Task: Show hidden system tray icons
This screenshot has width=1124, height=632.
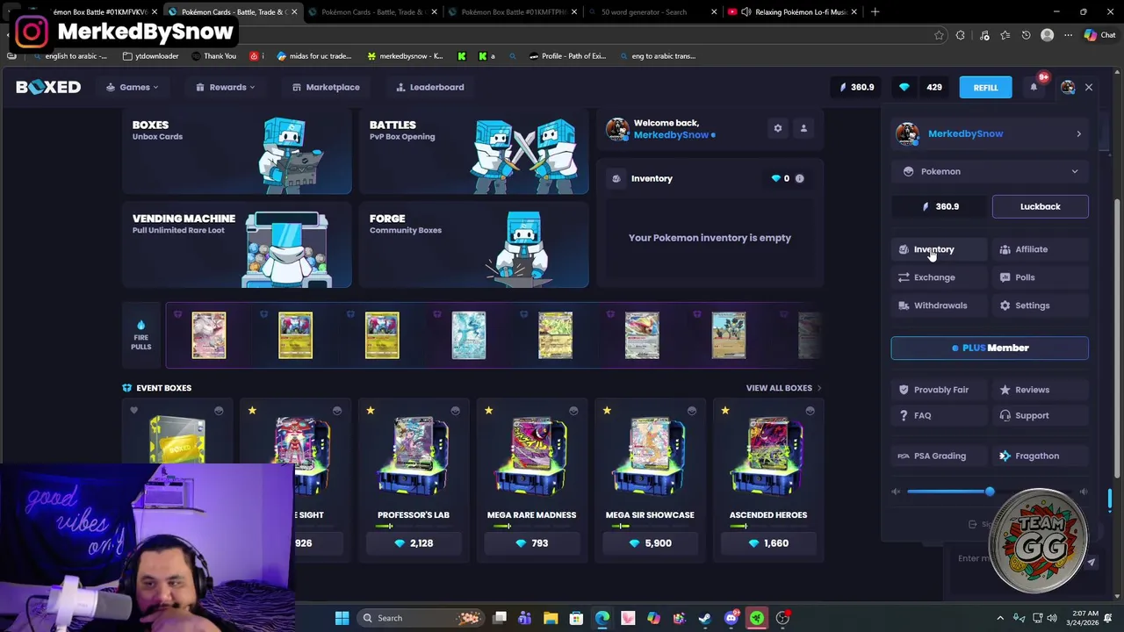Action: pos(1000,618)
